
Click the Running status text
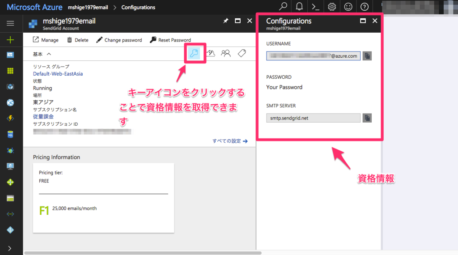(x=42, y=88)
